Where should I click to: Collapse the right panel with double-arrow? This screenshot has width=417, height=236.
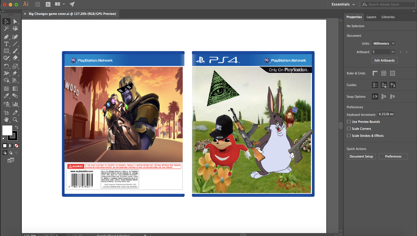[414, 11]
